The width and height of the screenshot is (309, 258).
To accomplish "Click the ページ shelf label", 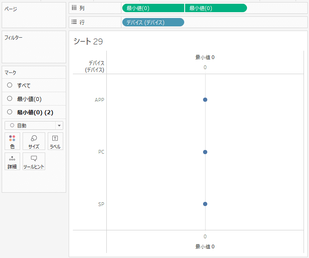I will pos(10,9).
